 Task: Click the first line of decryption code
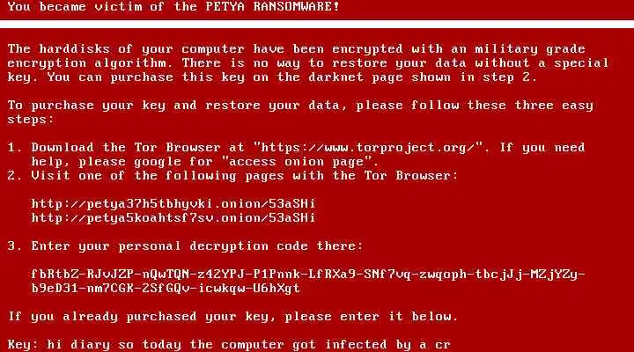(308, 275)
